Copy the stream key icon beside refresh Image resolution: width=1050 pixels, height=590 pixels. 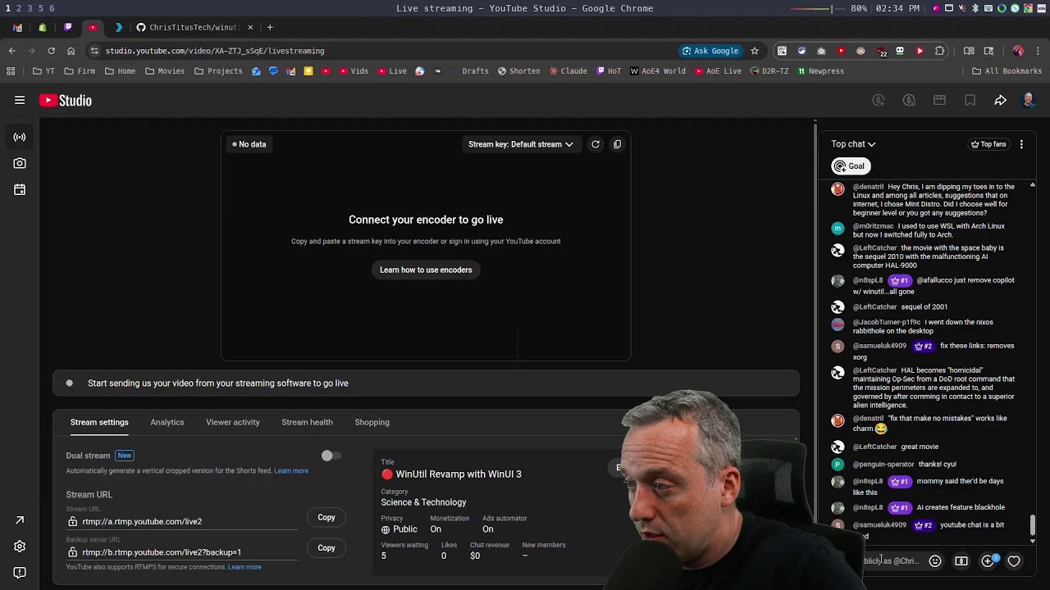(x=618, y=144)
